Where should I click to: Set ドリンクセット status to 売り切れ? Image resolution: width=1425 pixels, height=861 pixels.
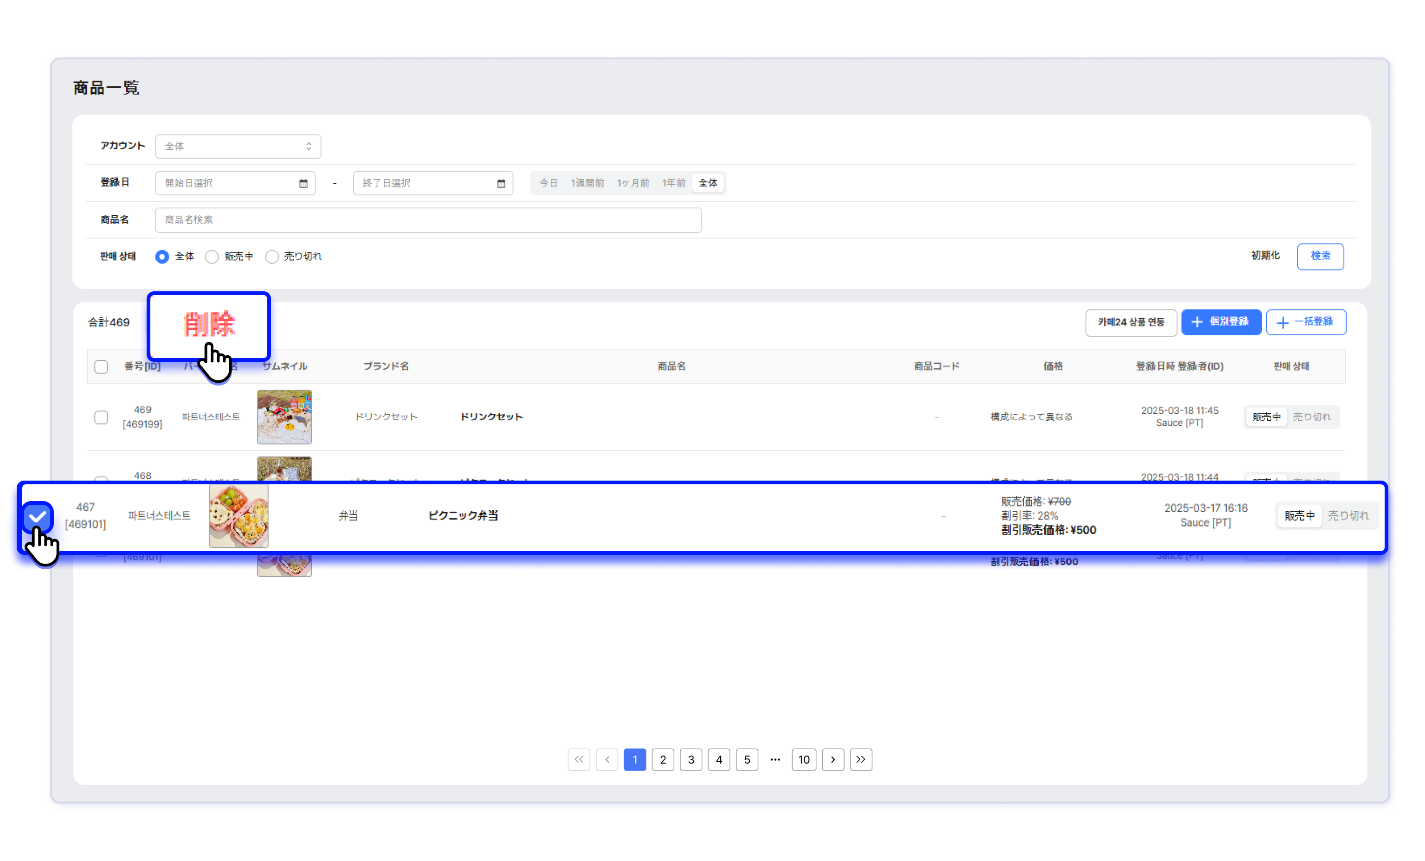click(1312, 417)
